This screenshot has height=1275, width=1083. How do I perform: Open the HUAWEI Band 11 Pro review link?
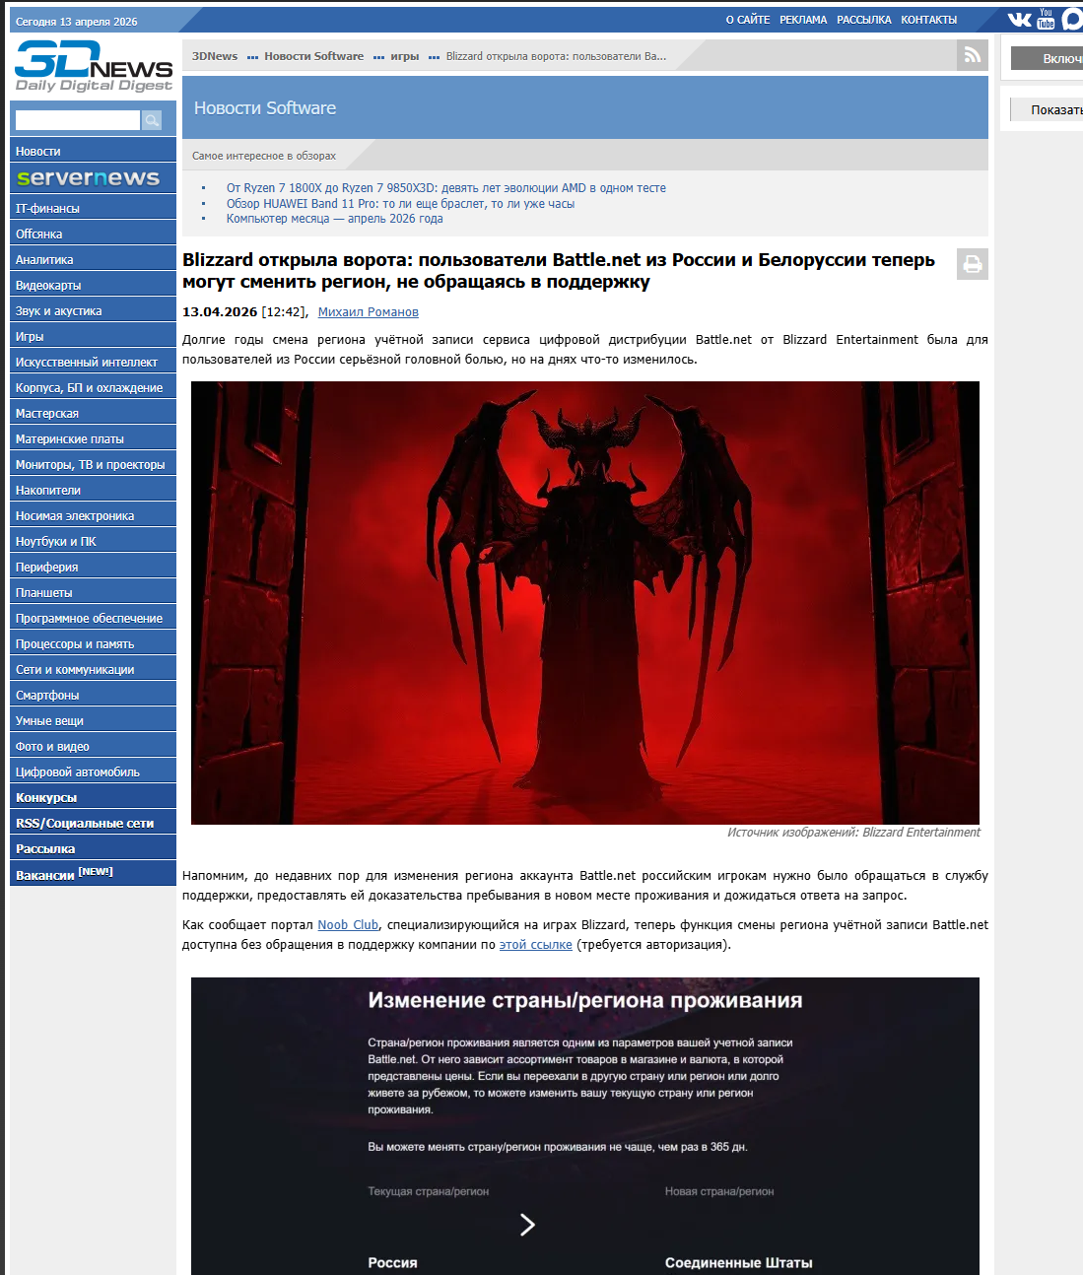click(400, 203)
